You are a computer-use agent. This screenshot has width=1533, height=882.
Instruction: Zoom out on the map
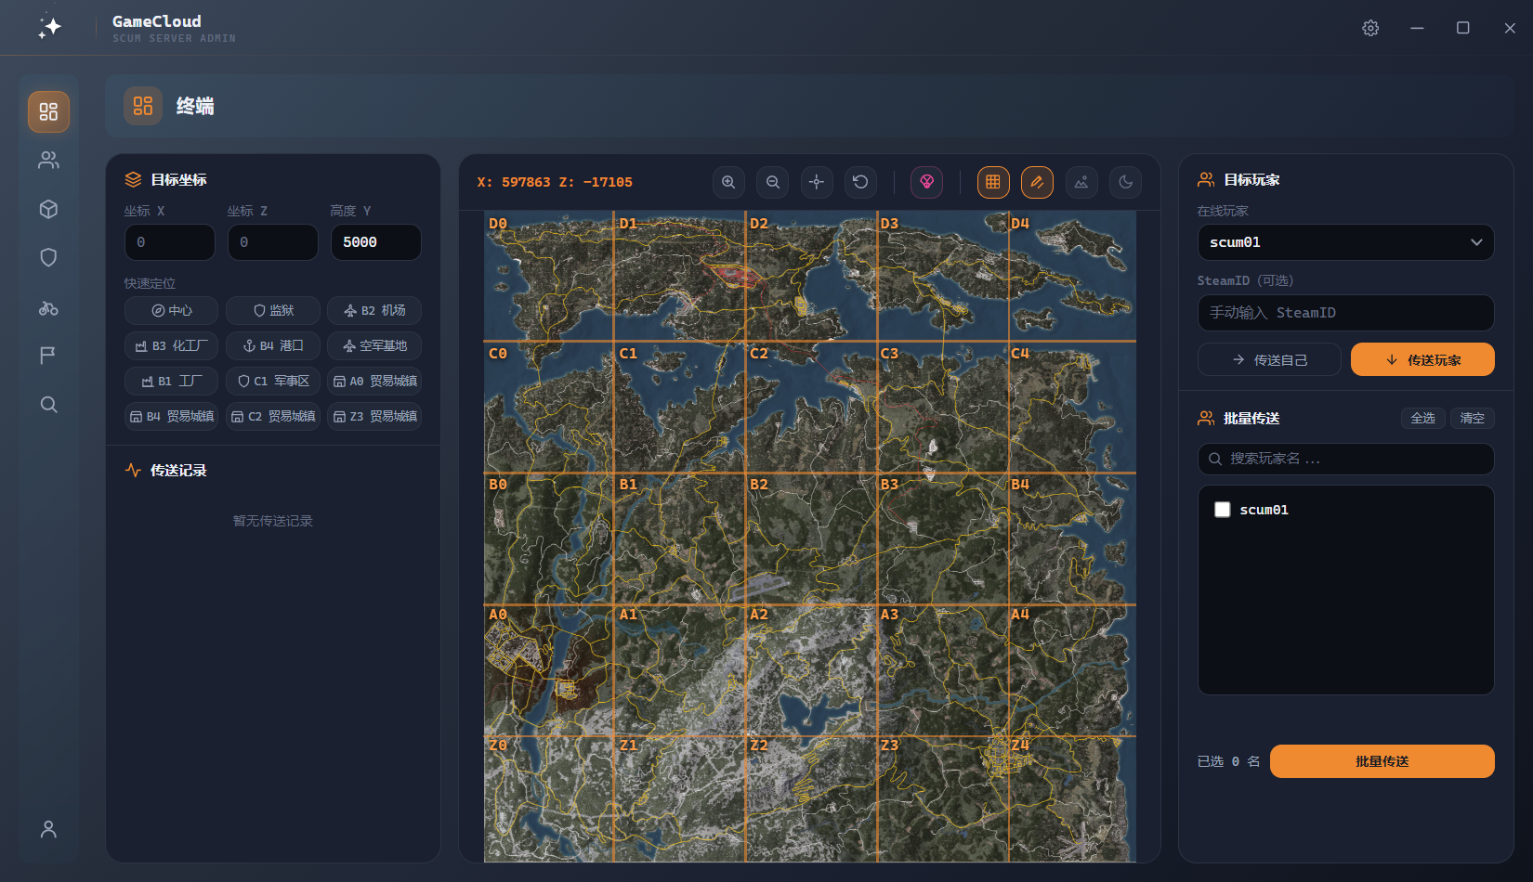(773, 182)
